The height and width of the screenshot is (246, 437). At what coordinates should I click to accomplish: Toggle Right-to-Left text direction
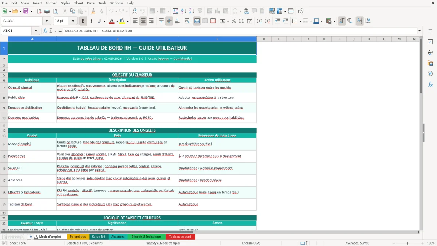(350, 21)
